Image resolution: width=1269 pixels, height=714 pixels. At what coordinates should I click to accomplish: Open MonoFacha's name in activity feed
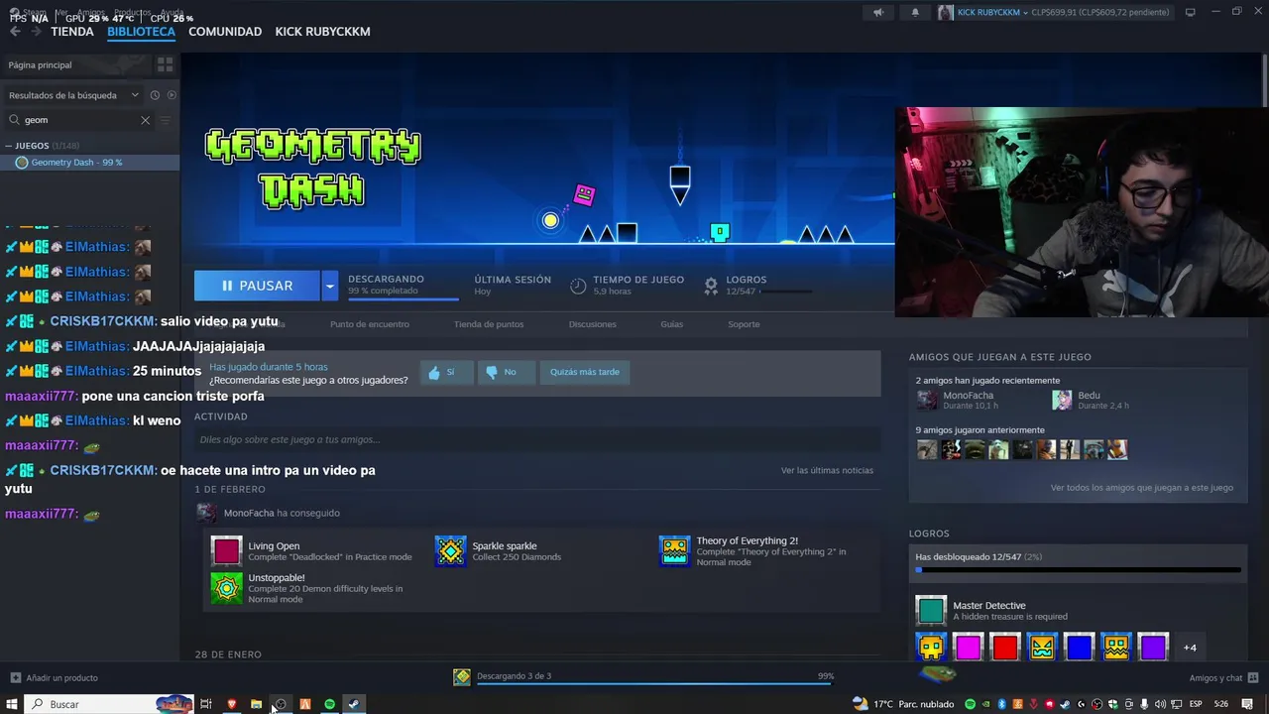coord(249,513)
